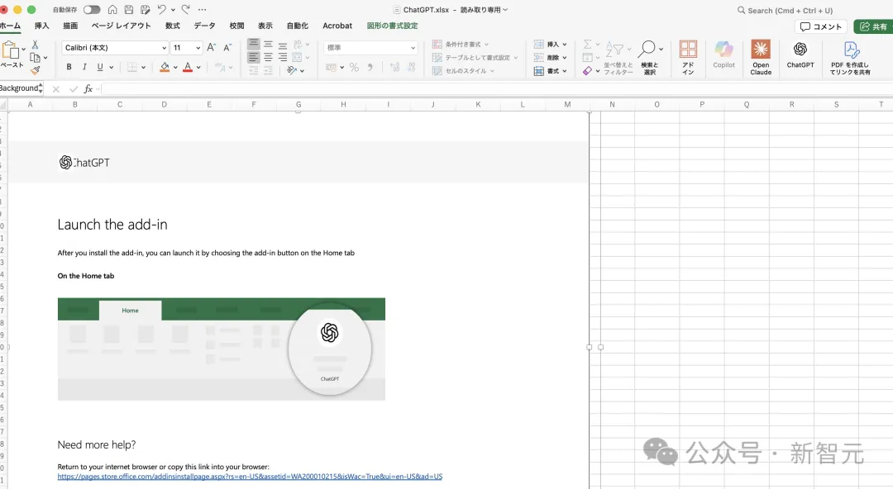The image size is (893, 489).
Task: Open the pages.store.office.com install link
Action: click(250, 477)
